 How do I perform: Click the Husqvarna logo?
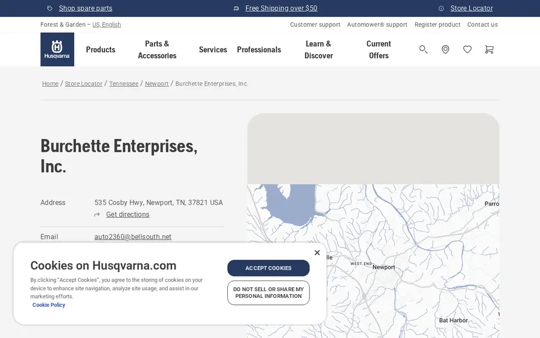tap(57, 50)
